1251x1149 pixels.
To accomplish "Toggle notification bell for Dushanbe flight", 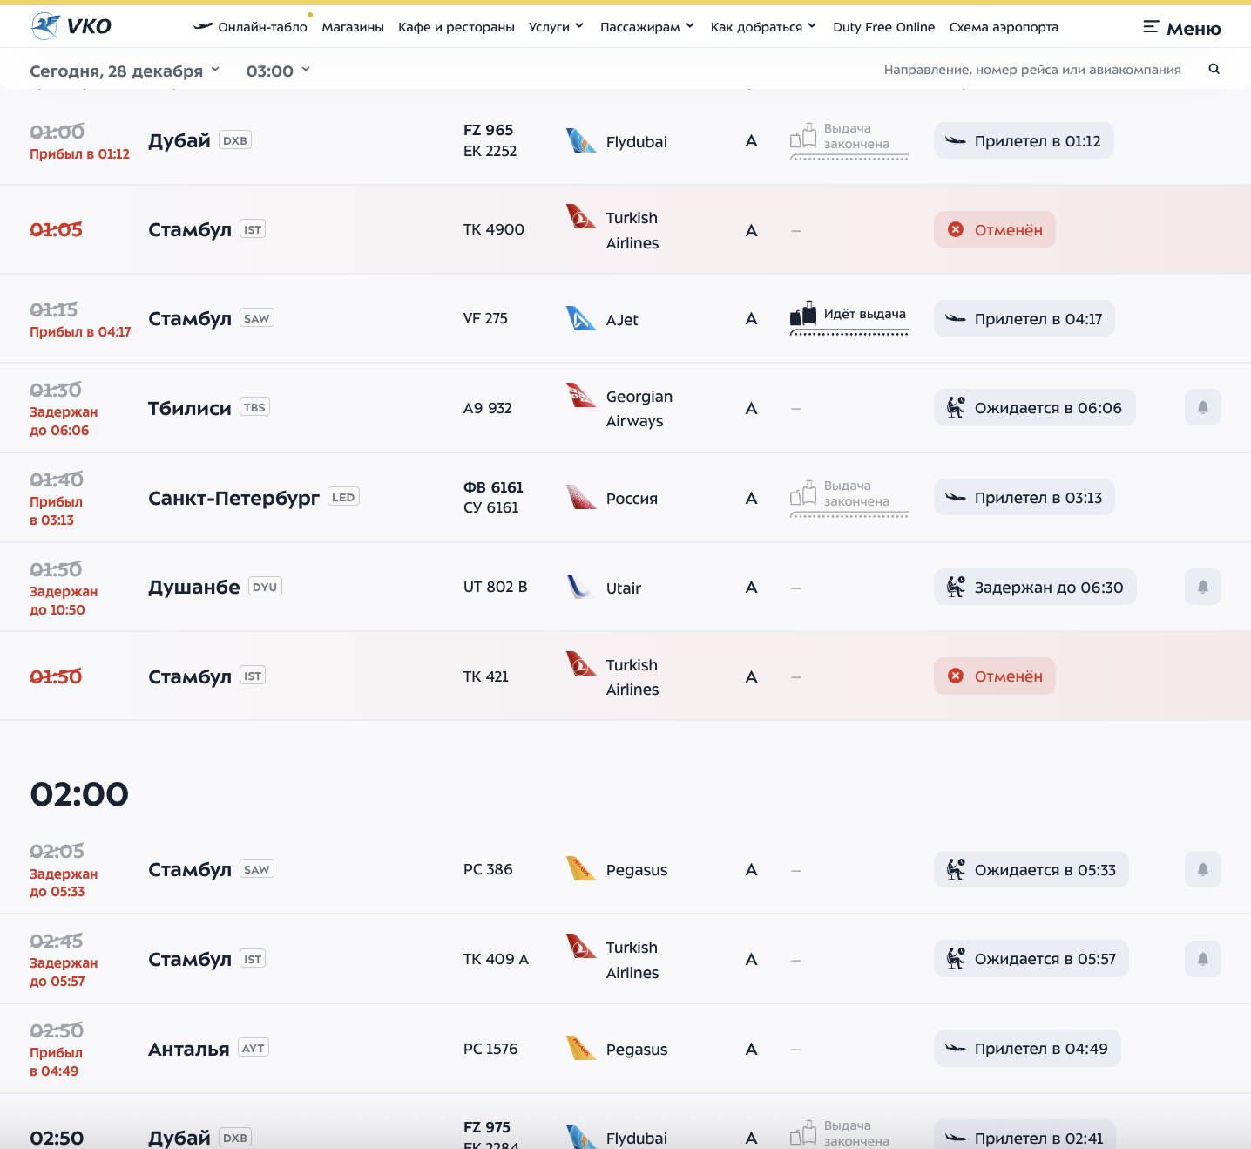I will pyautogui.click(x=1202, y=587).
